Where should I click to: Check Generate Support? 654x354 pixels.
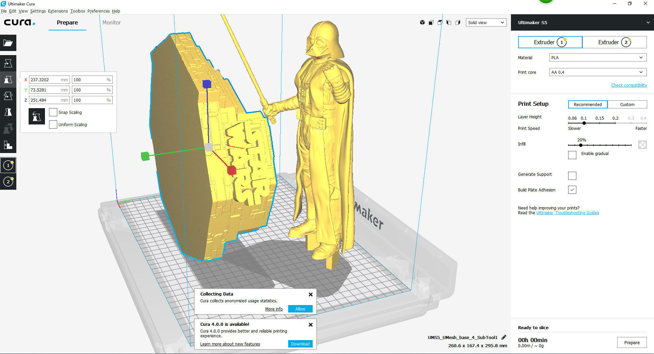572,176
